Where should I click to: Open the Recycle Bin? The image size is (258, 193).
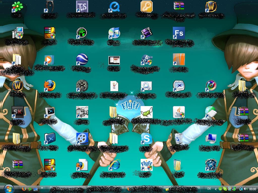(179, 139)
